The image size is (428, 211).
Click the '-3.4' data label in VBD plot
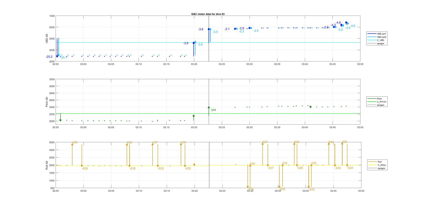(348, 28)
